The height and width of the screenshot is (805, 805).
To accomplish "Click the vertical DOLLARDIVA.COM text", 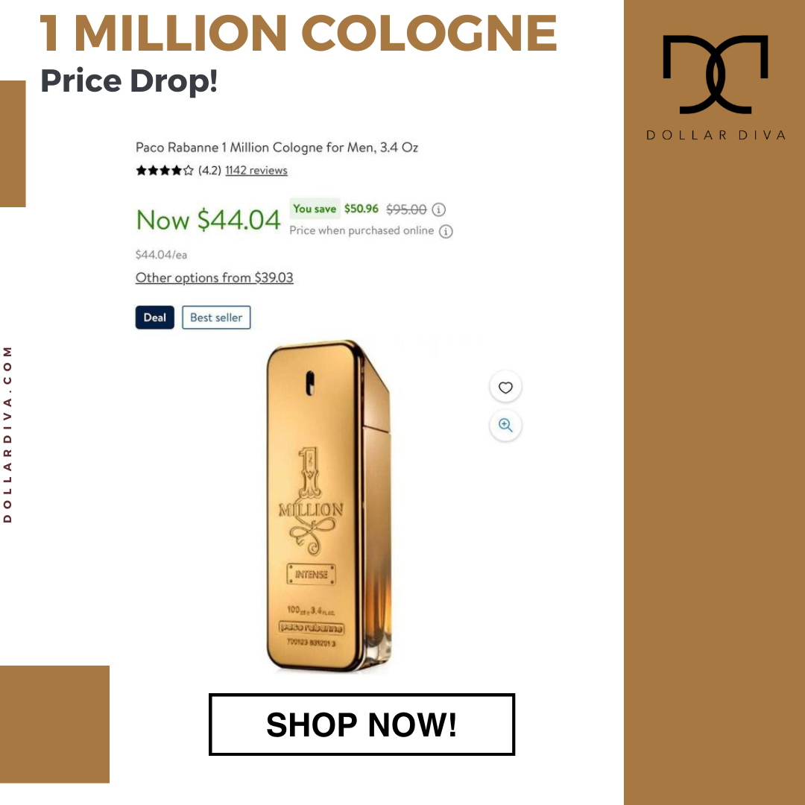I will pyautogui.click(x=7, y=435).
